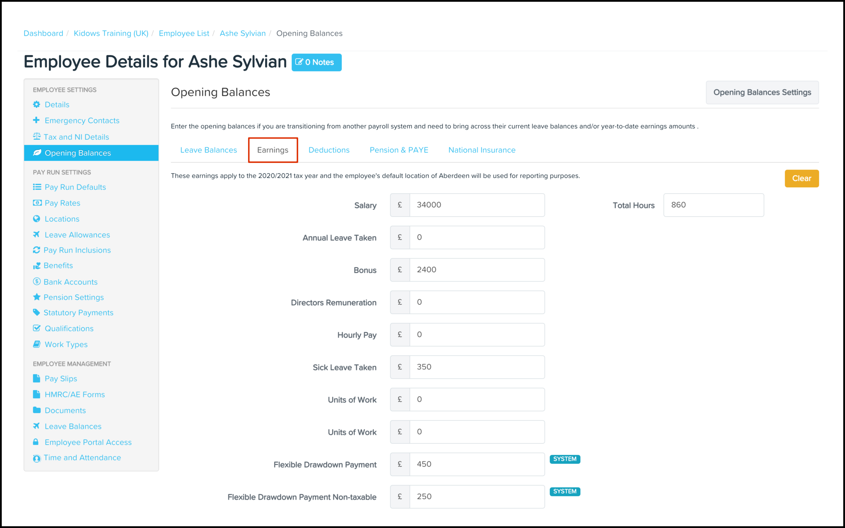Open Opening Balances Settings

coord(762,93)
